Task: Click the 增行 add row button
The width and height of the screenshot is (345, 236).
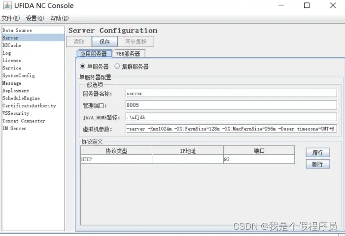Action: (318, 152)
